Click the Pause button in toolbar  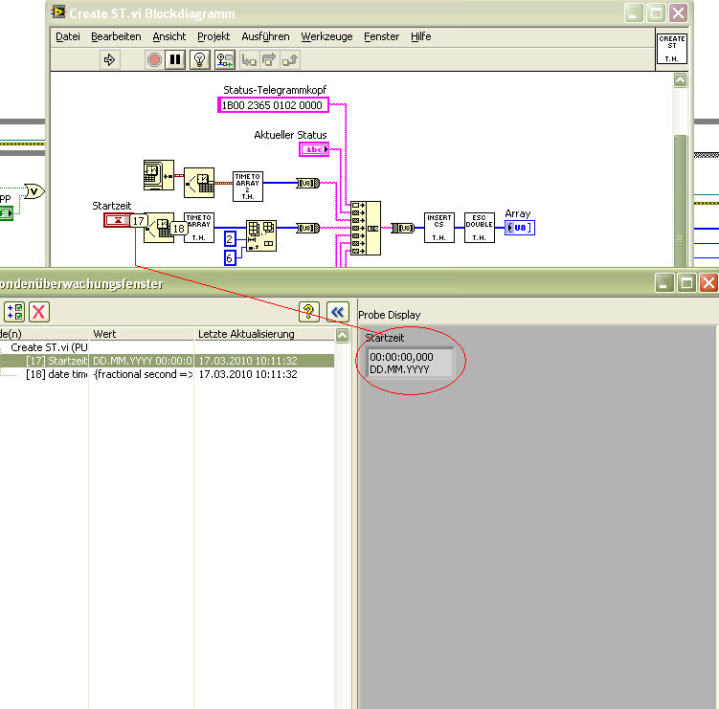point(175,60)
